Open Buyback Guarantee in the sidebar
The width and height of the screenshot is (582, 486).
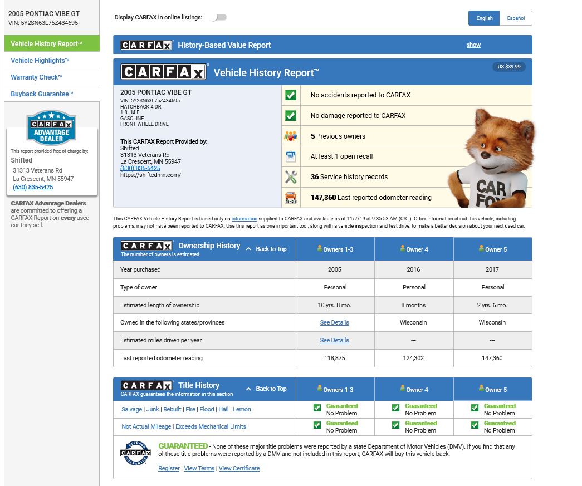pos(52,94)
